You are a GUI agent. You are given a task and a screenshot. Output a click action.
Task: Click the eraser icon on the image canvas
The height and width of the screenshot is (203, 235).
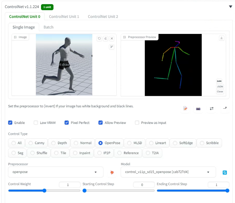pyautogui.click(x=105, y=38)
